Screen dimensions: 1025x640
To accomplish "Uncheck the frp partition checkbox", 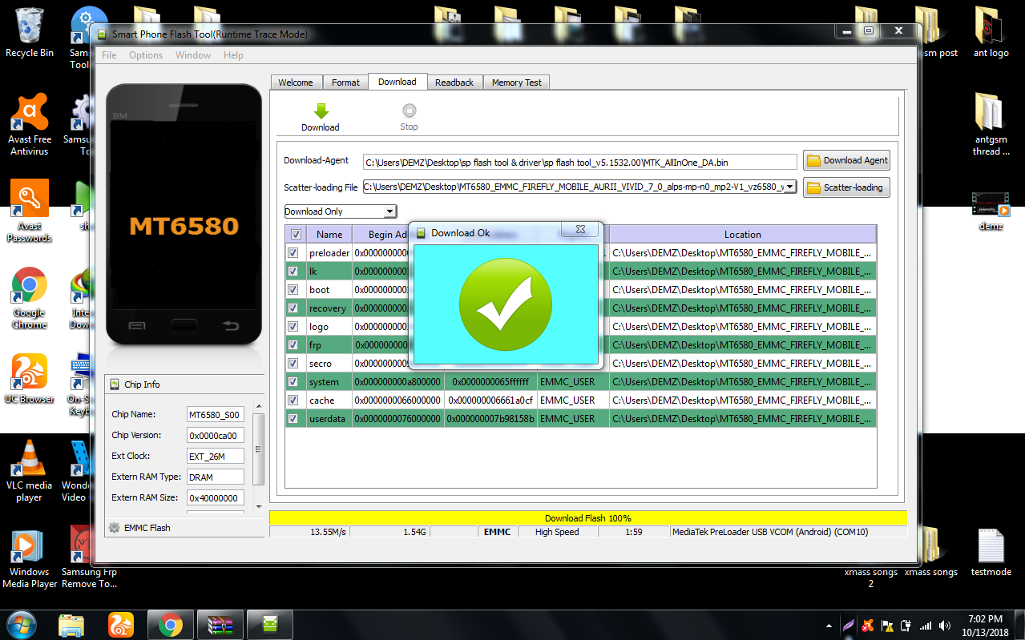I will [x=293, y=345].
